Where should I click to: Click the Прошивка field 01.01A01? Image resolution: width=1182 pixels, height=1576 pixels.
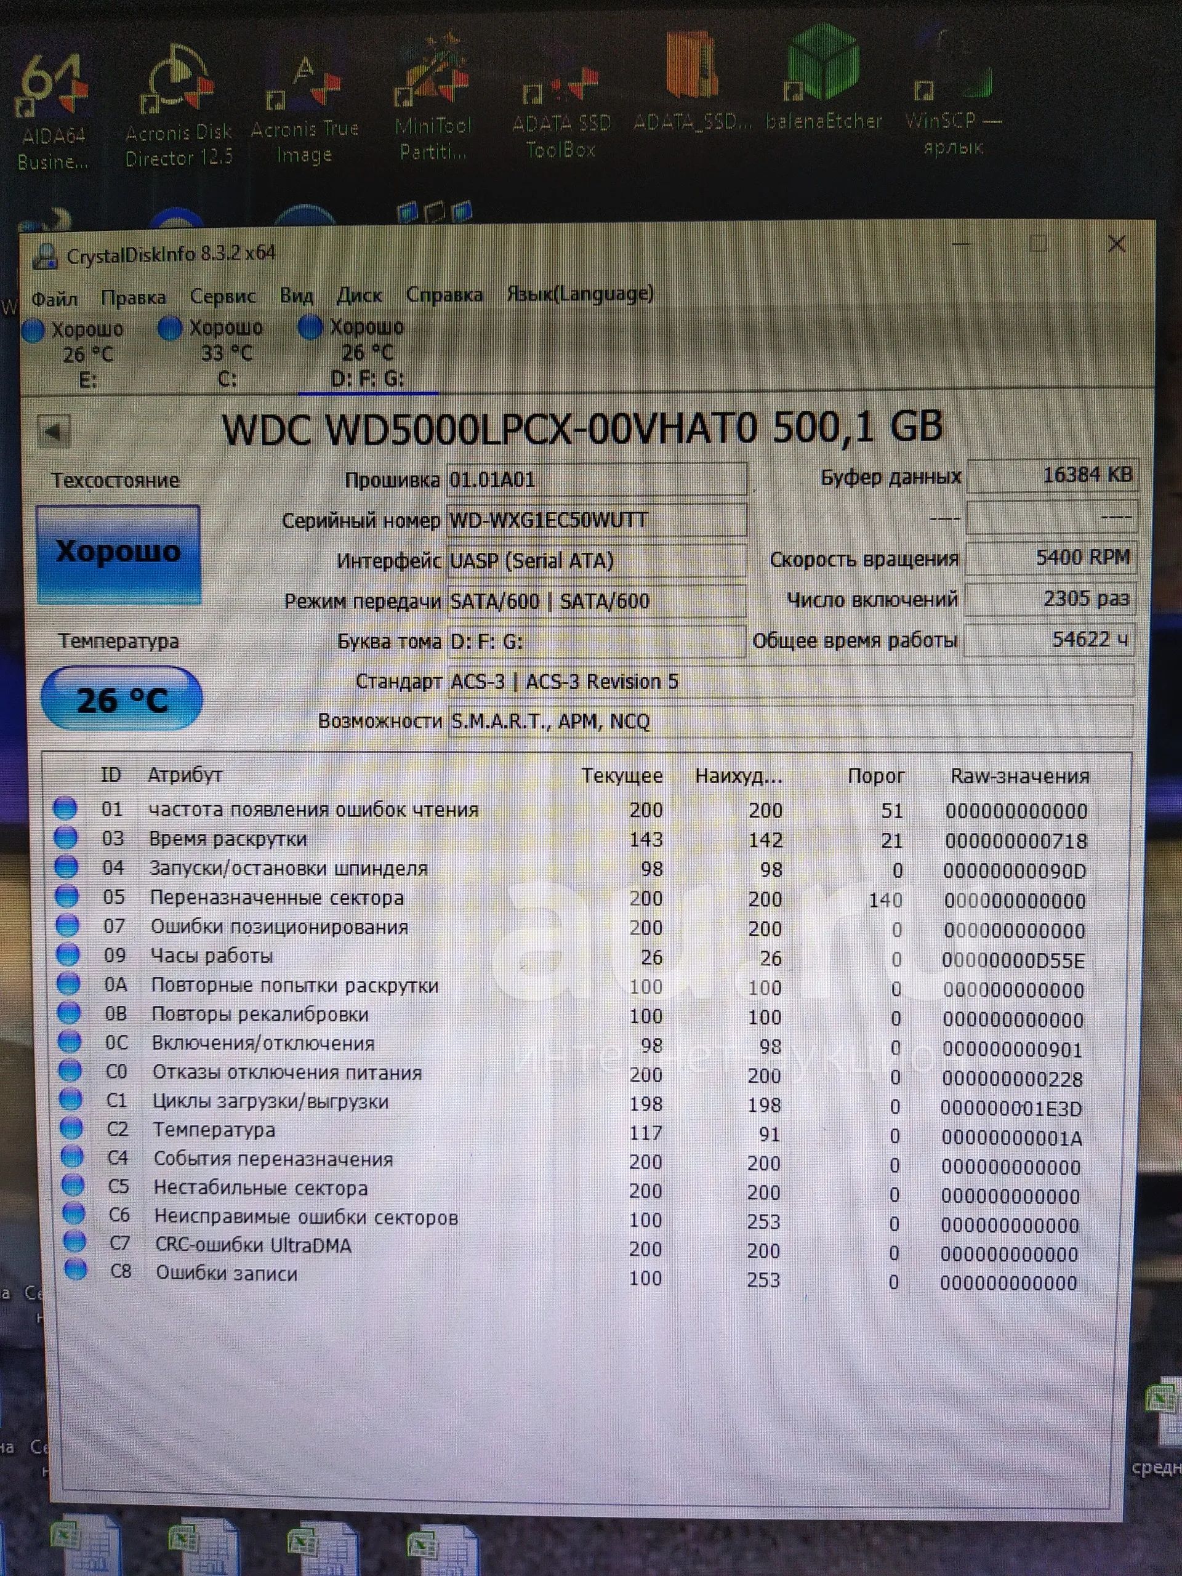tap(597, 480)
